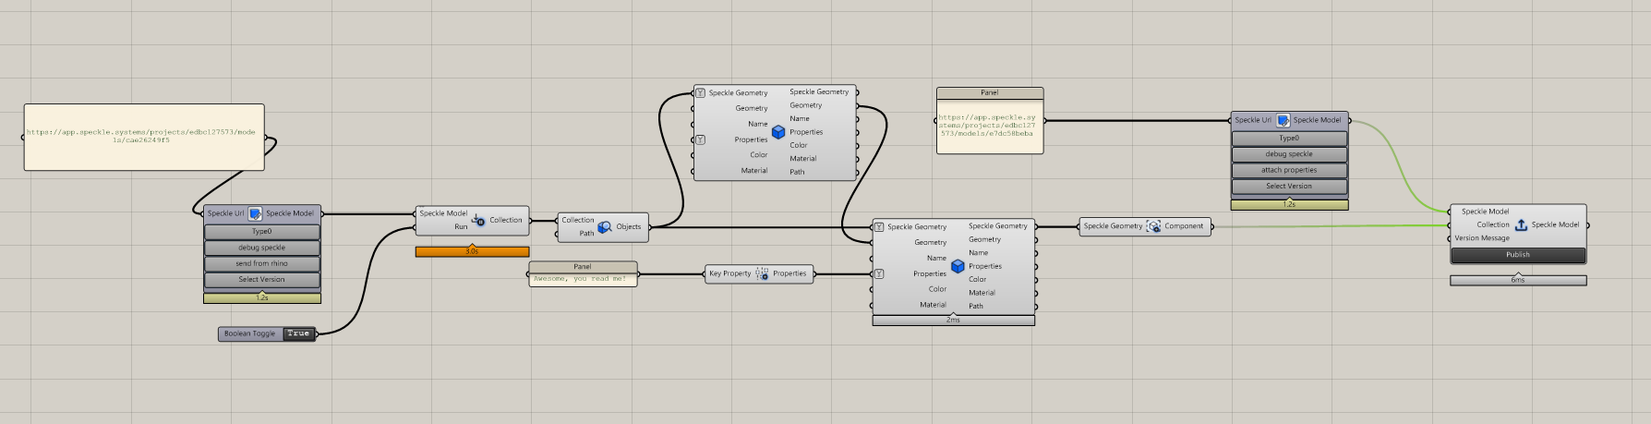Viewport: 1651px width, 424px height.
Task: Click the blue cube icon on lower Speckle Geometry
Action: (958, 266)
